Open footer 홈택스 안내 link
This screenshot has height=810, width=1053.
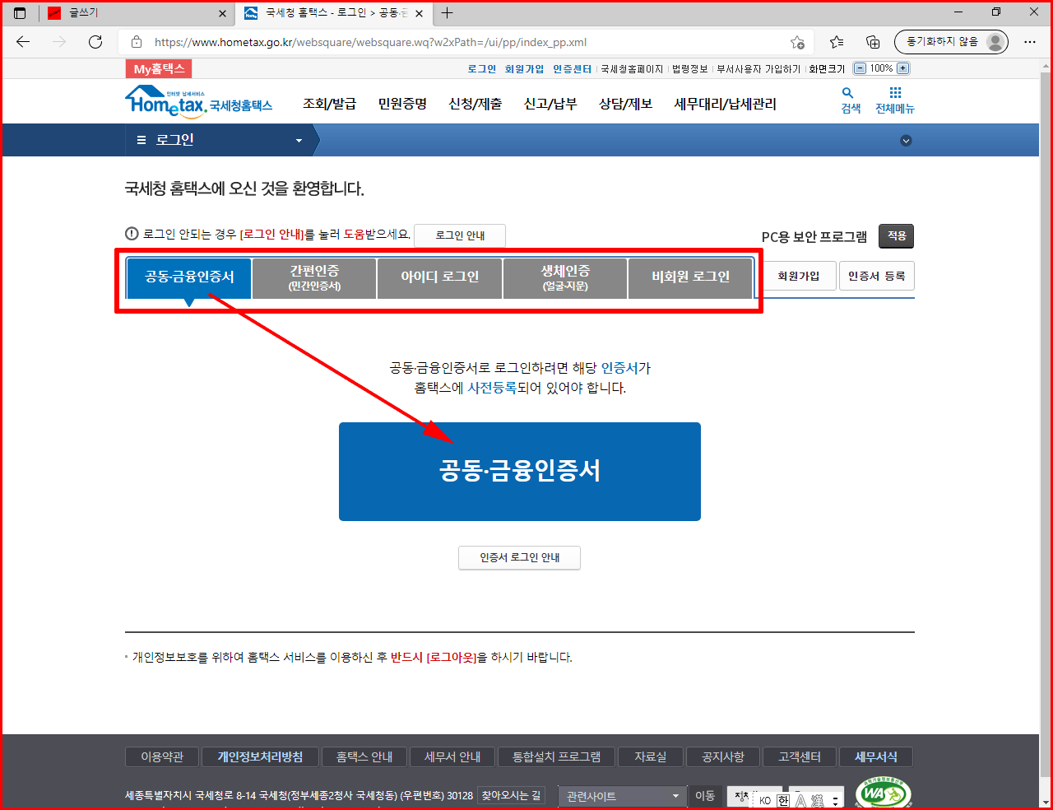pyautogui.click(x=364, y=757)
